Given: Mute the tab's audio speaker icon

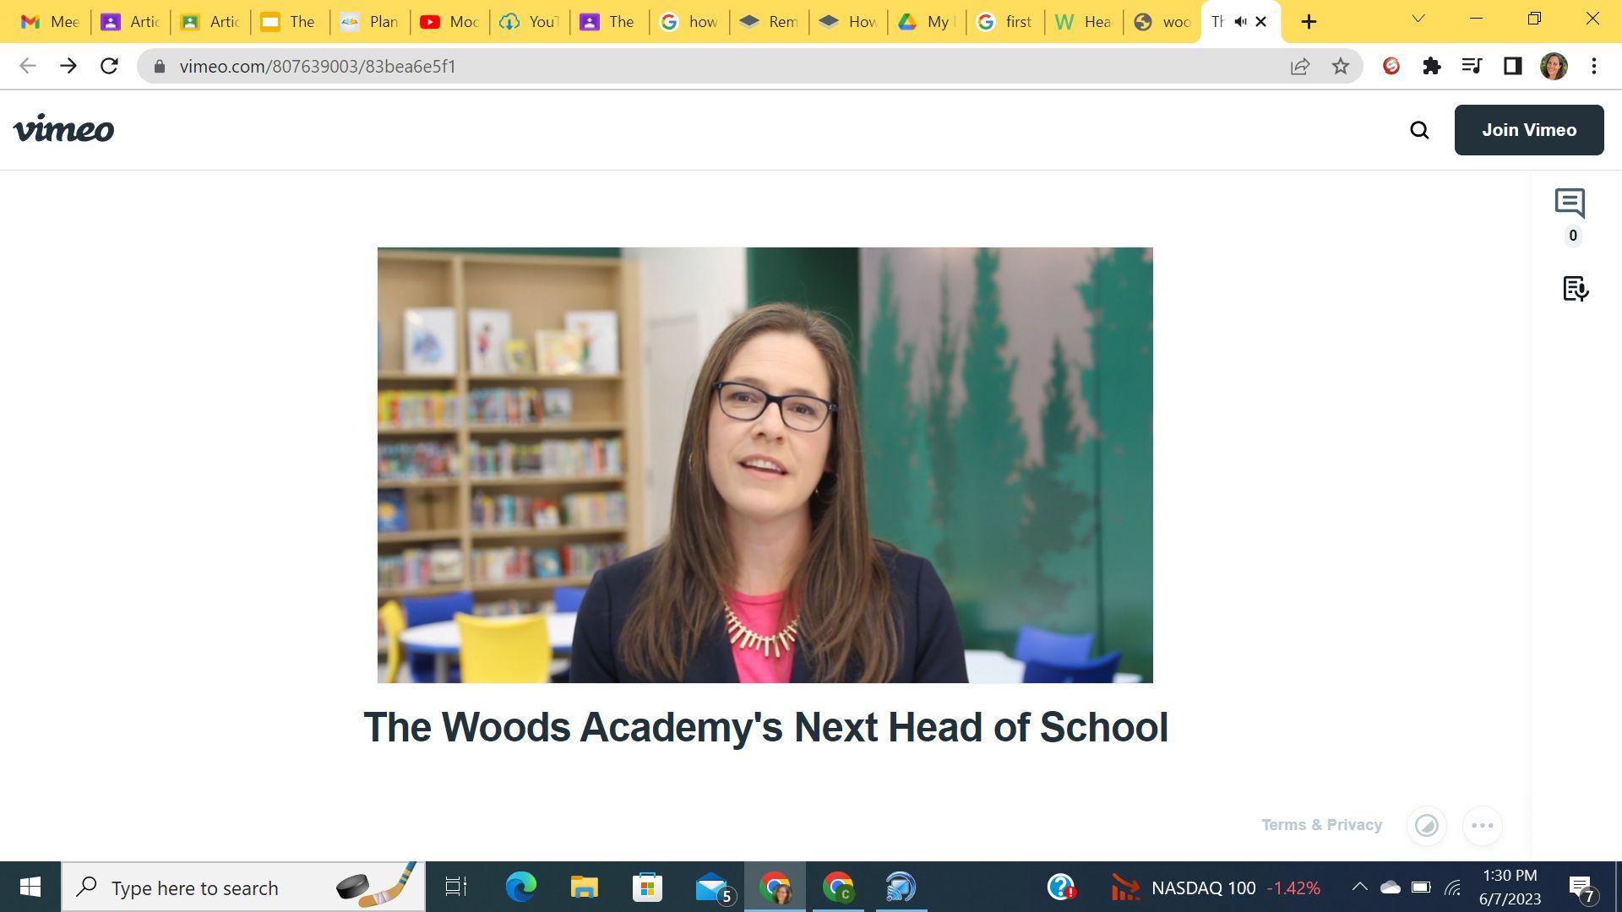Looking at the screenshot, I should (1240, 22).
